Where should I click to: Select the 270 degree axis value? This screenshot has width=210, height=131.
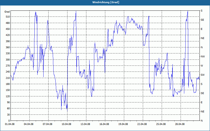point(8,66)
